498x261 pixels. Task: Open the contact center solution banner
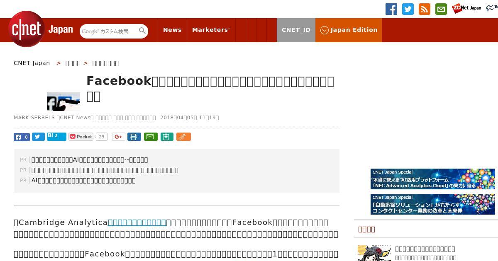click(x=433, y=204)
